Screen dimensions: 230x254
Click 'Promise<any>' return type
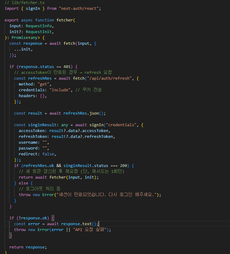(x=26, y=38)
